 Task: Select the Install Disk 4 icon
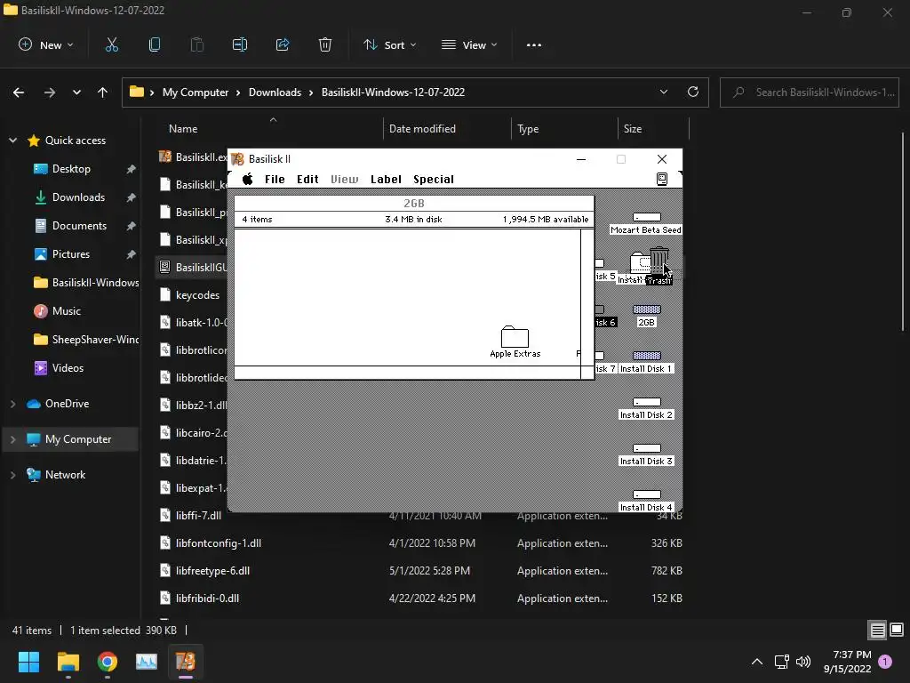click(x=646, y=501)
